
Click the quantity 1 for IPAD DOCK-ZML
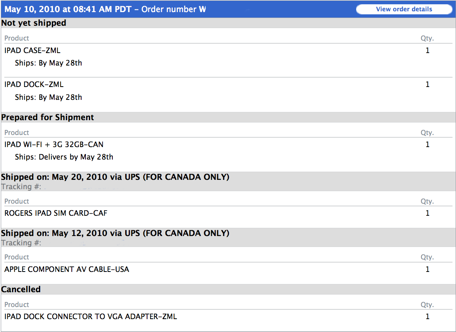(428, 84)
